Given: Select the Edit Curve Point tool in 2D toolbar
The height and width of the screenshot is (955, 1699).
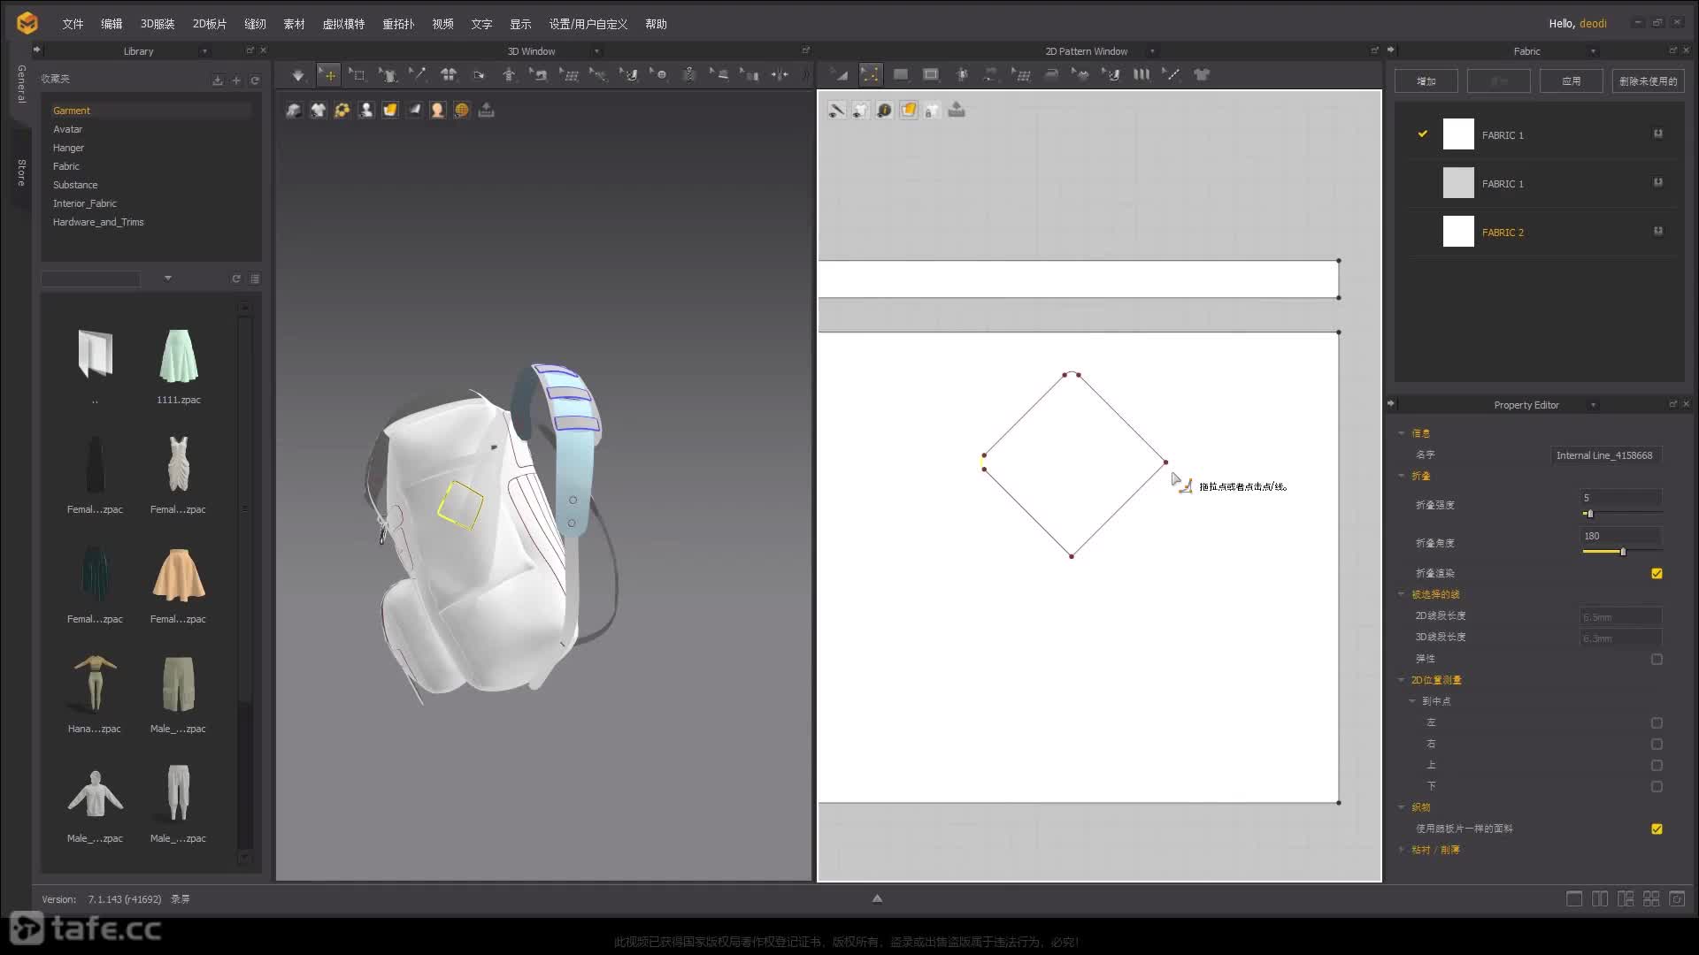Looking at the screenshot, I should tap(871, 75).
